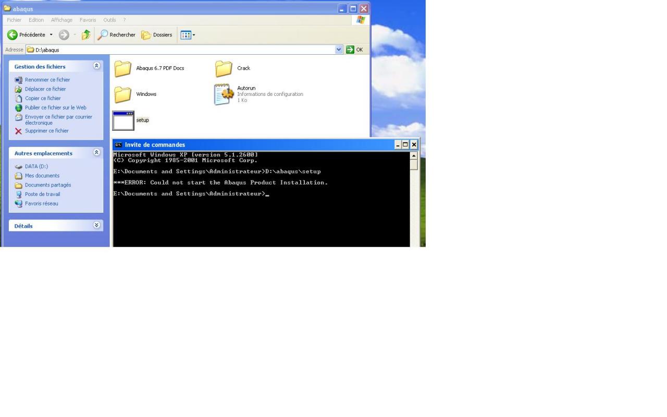Open the Outils menu
Screen dimensions: 667x417
[109, 20]
